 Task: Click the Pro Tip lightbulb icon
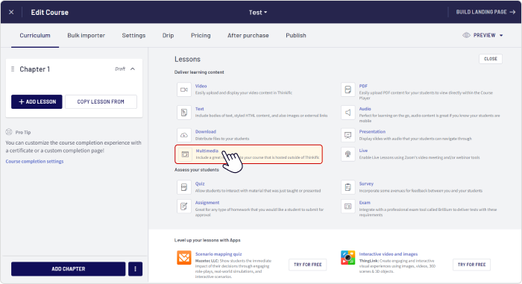(x=9, y=132)
